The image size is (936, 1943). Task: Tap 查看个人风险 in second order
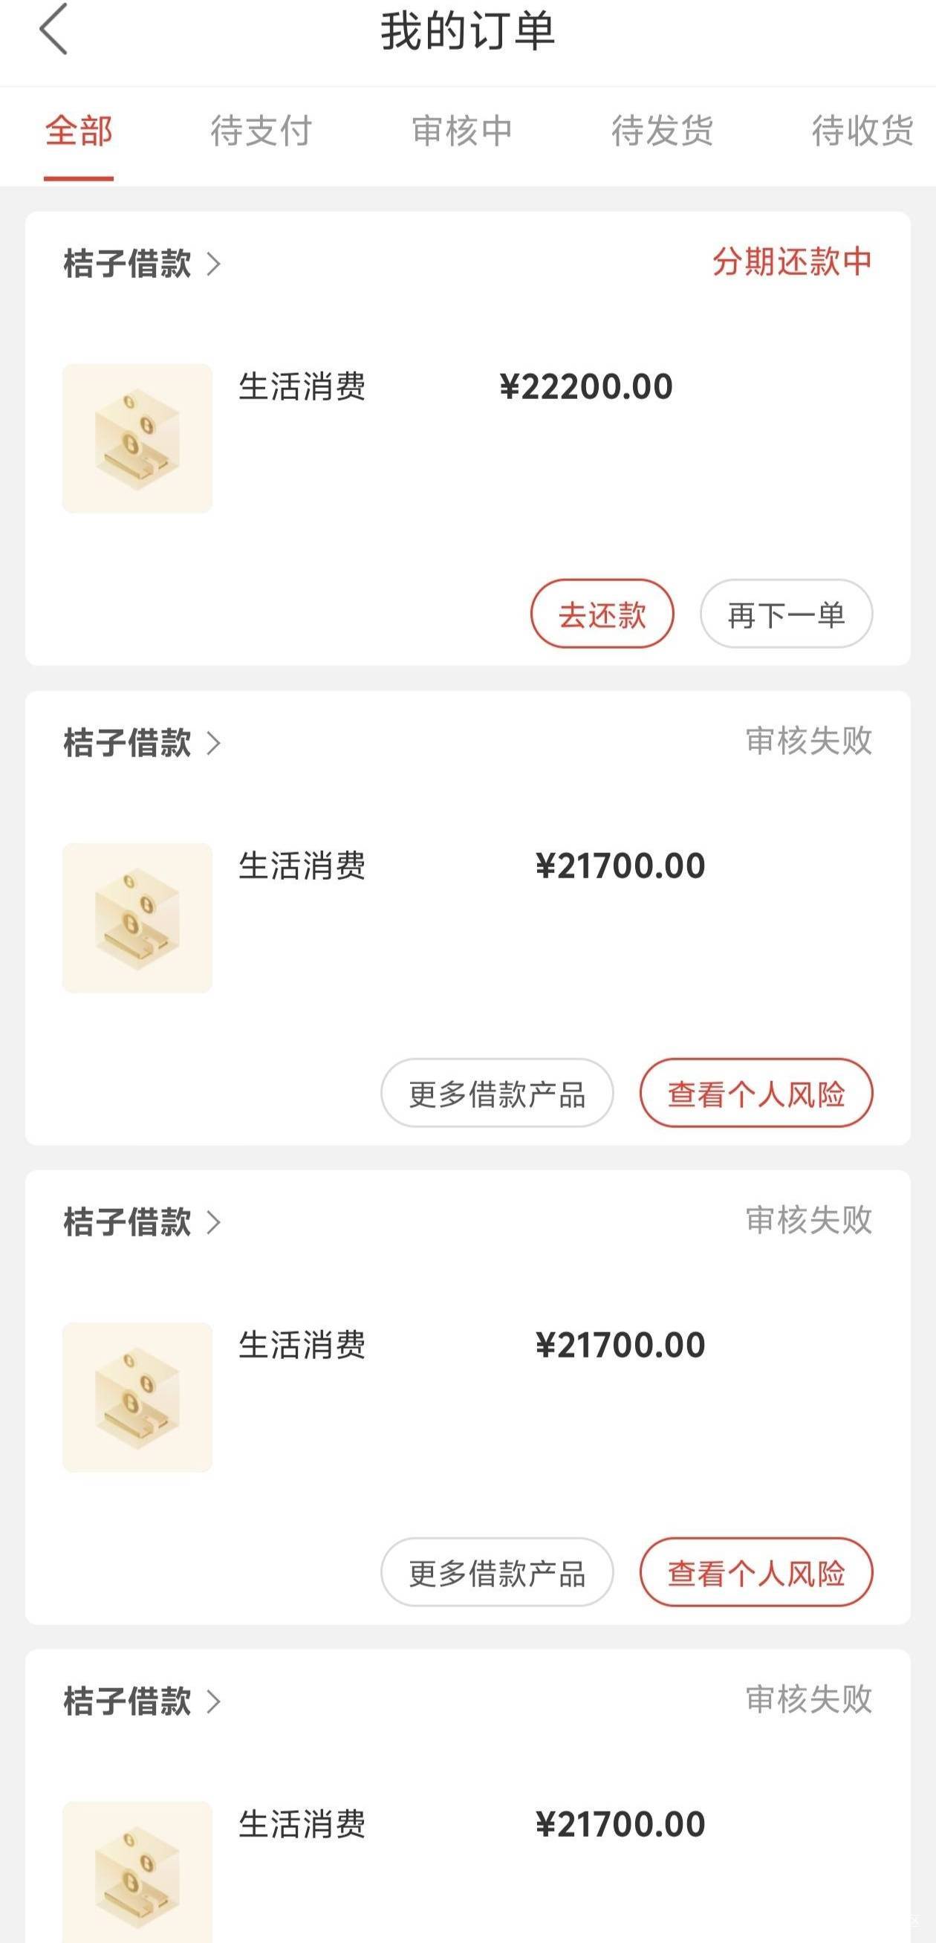755,1093
